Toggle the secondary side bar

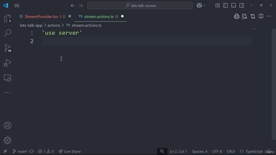pyautogui.click(x=241, y=6)
